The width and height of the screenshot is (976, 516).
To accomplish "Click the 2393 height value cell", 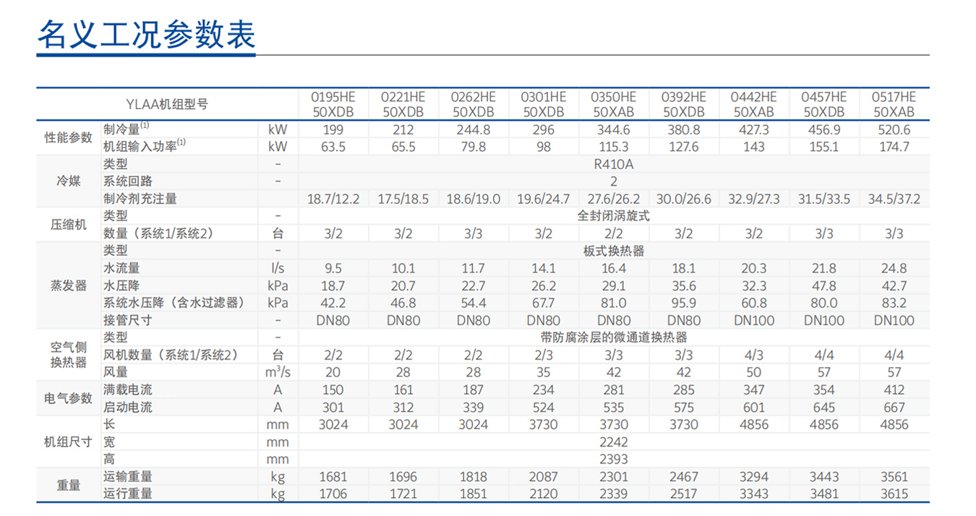I will [613, 459].
